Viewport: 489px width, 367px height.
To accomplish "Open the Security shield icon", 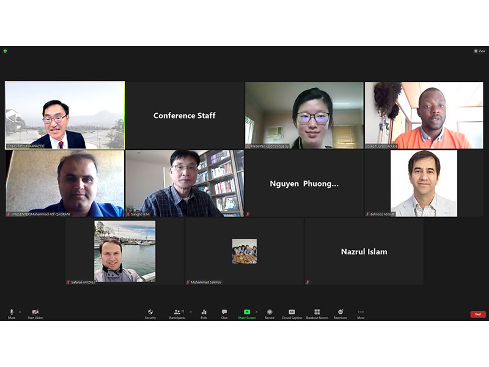I will [150, 312].
